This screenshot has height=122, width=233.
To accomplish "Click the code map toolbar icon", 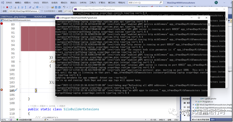I will (30, 7).
